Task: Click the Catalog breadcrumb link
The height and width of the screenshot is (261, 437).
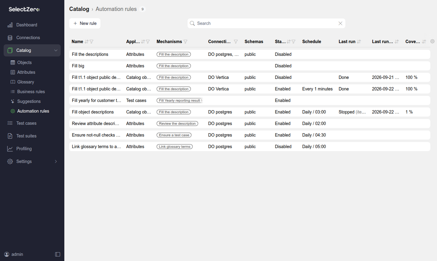Action: tap(79, 9)
